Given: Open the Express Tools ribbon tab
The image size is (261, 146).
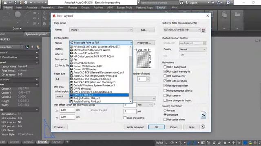Looking at the screenshot, I should click(x=124, y=7).
